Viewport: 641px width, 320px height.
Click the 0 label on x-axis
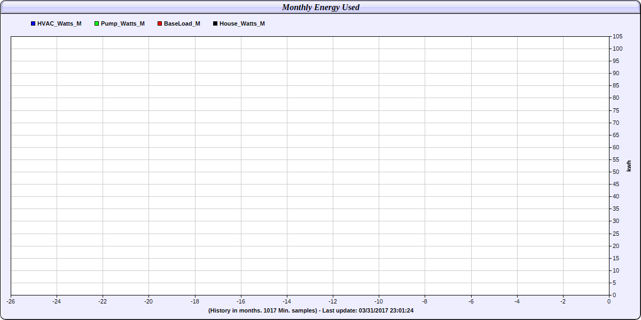pyautogui.click(x=609, y=301)
